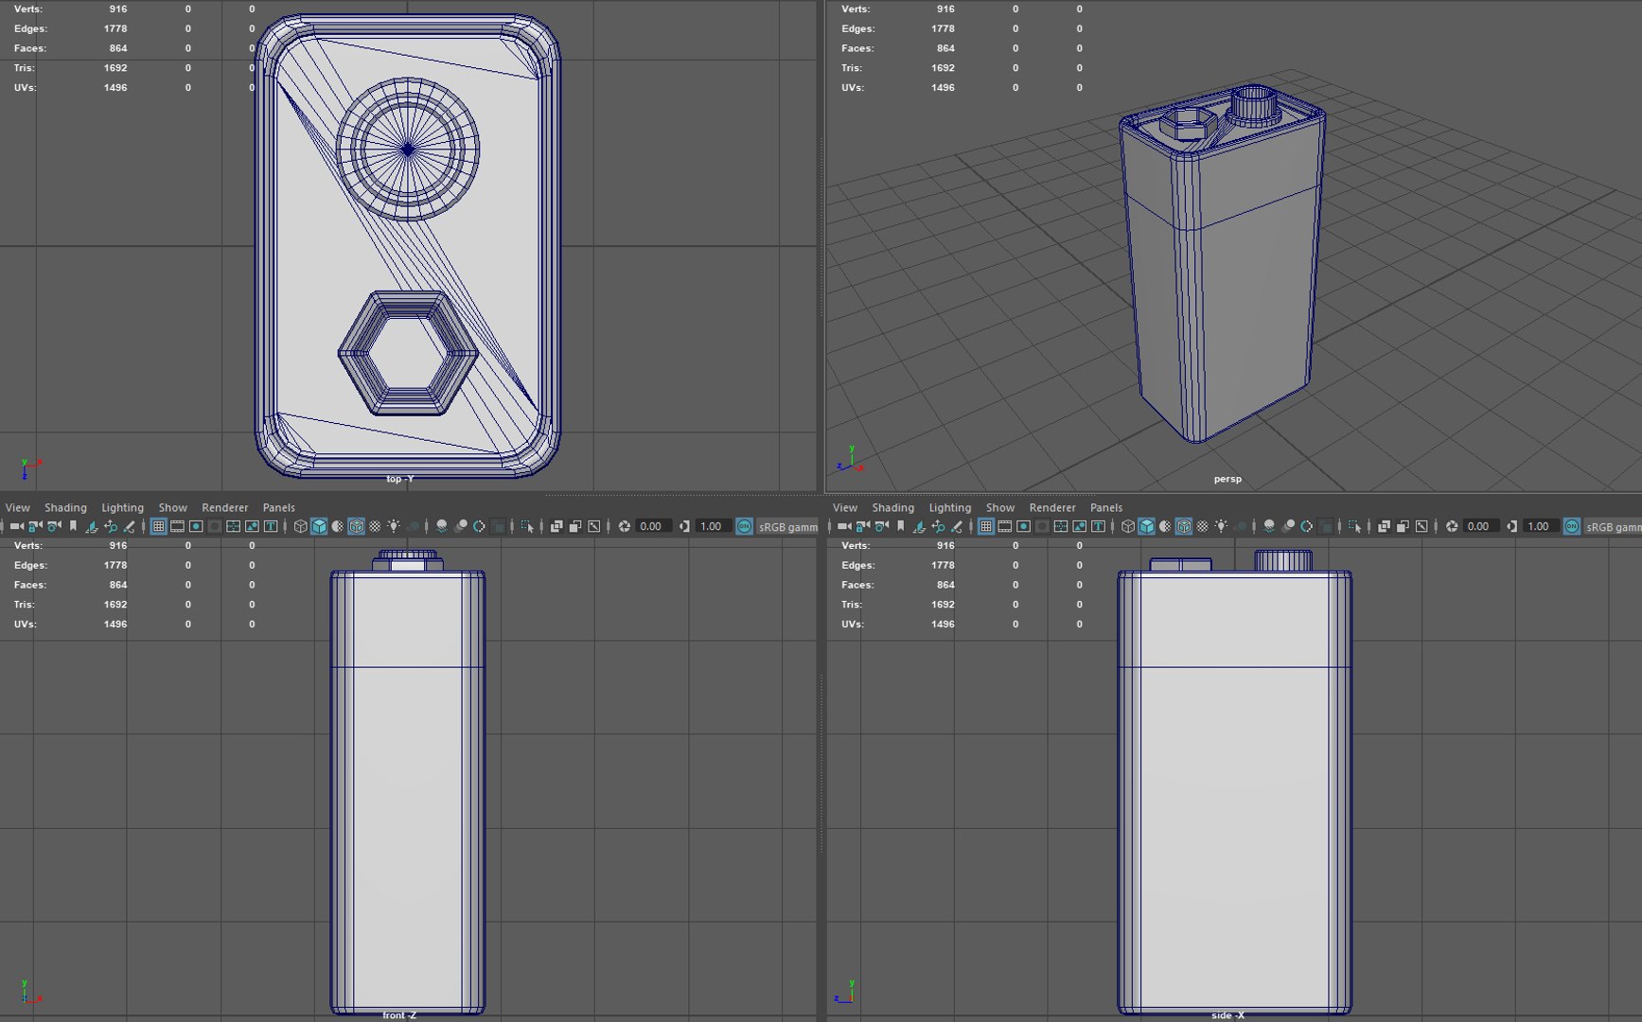
Task: Activate Grease Pencil in front view toolbar
Action: coord(130,526)
